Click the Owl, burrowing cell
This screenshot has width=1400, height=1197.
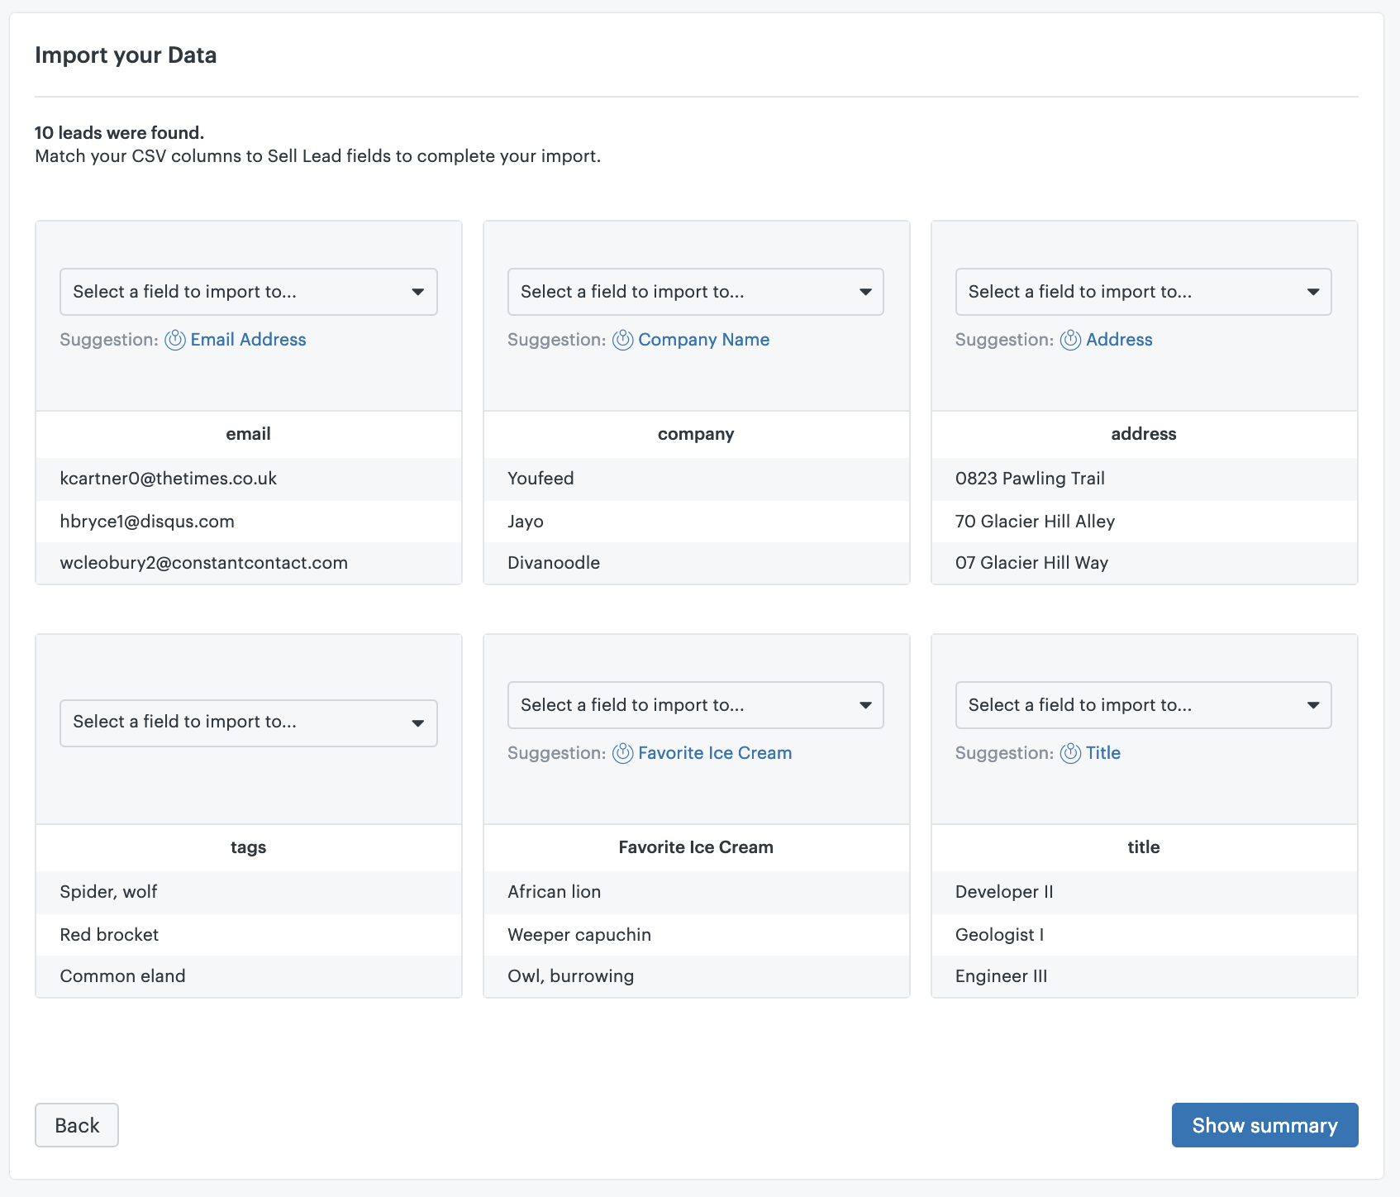(x=696, y=976)
